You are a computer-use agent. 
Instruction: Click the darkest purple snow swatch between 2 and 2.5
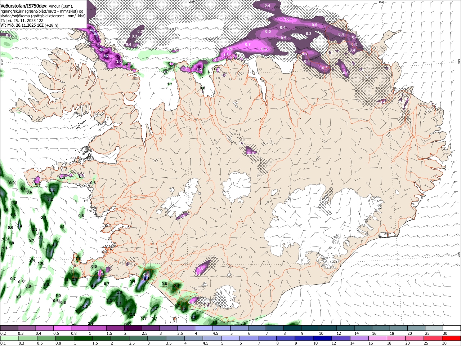coord(133,328)
